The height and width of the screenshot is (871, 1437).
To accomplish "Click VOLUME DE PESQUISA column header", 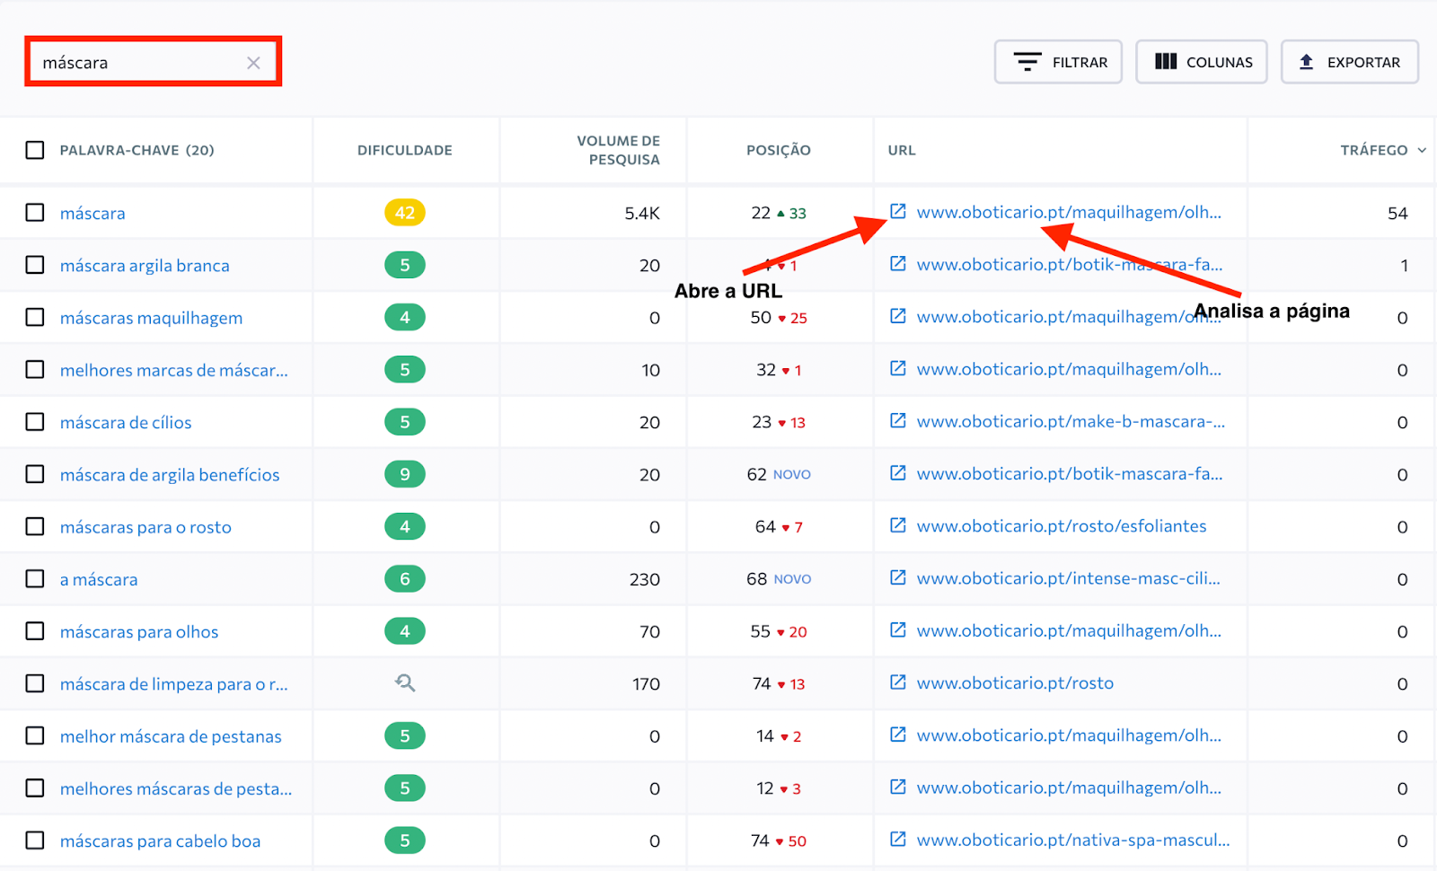I will [x=618, y=150].
